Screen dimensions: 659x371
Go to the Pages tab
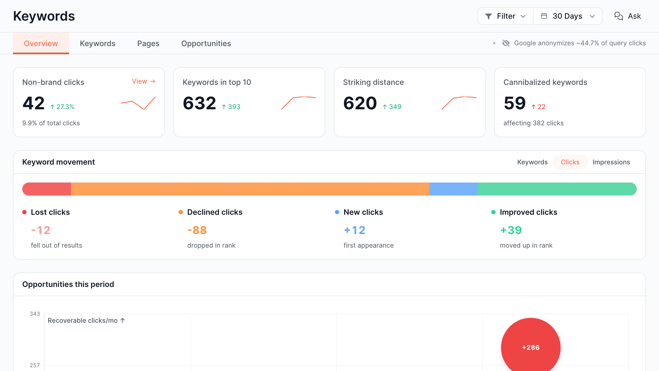pyautogui.click(x=148, y=43)
